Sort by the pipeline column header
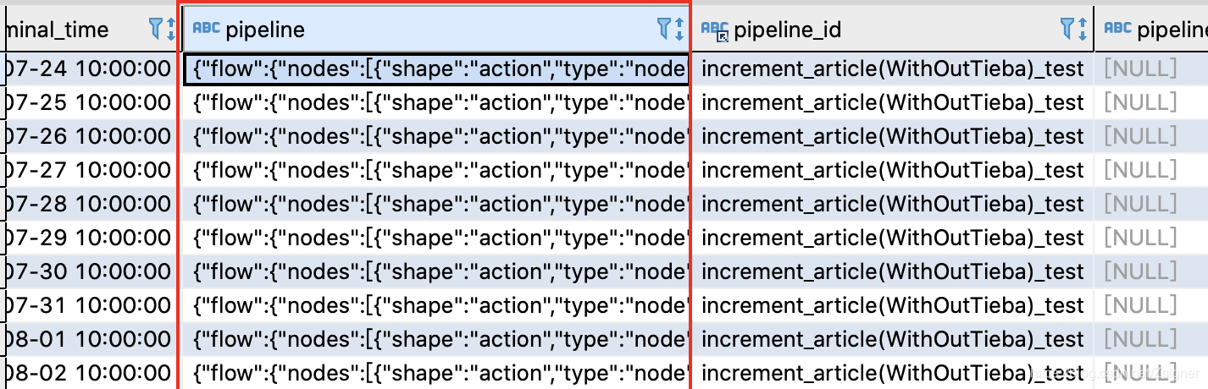Image resolution: width=1208 pixels, height=389 pixels. tap(264, 30)
